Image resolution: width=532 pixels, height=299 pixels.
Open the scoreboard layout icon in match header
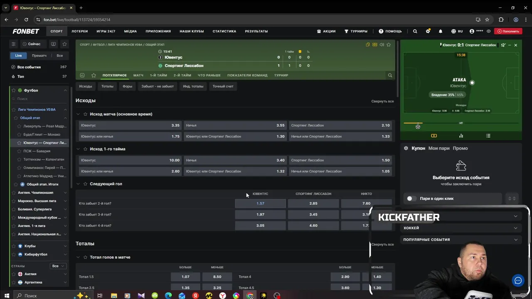point(375,44)
